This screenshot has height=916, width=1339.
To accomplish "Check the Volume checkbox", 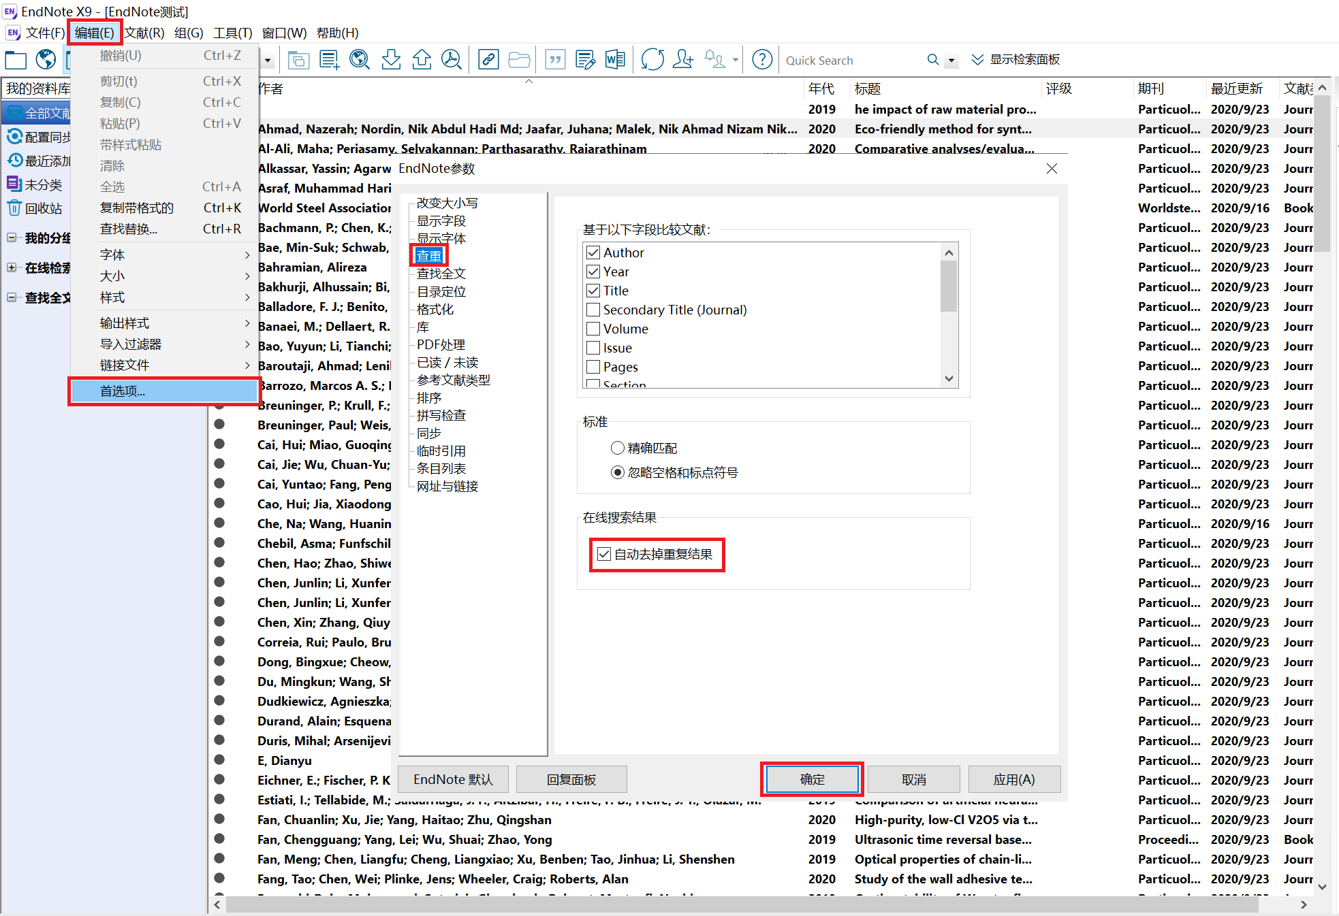I will [x=593, y=329].
